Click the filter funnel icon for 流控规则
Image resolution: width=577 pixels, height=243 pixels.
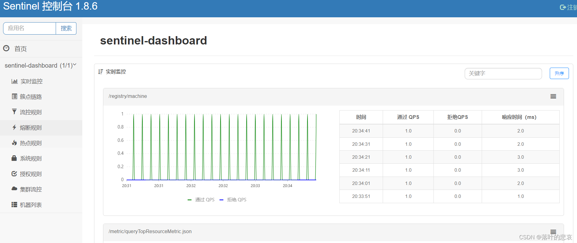(x=14, y=111)
